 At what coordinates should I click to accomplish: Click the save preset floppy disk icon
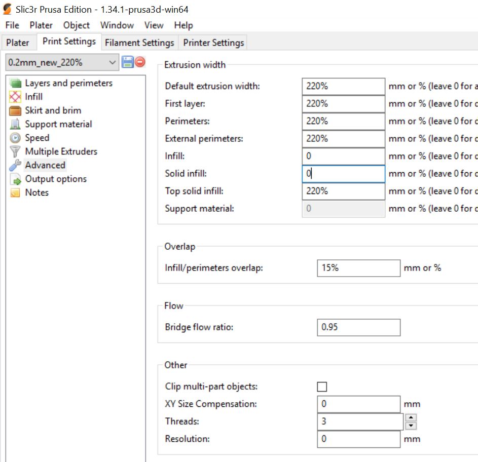(x=127, y=62)
